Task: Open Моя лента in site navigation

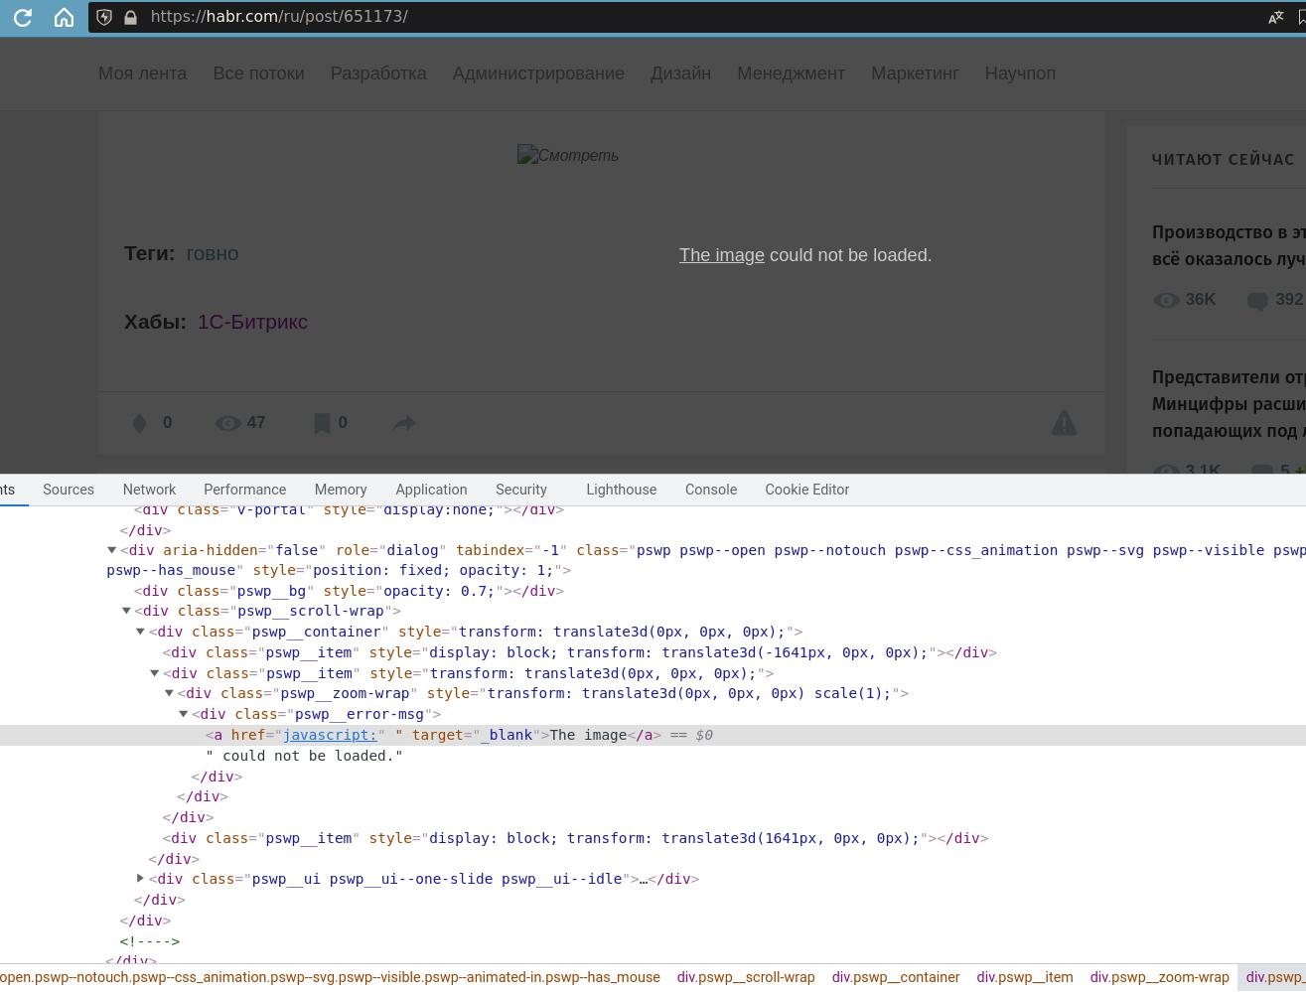Action: click(143, 73)
